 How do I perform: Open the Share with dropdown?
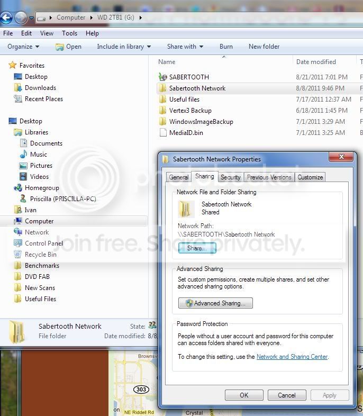185,47
